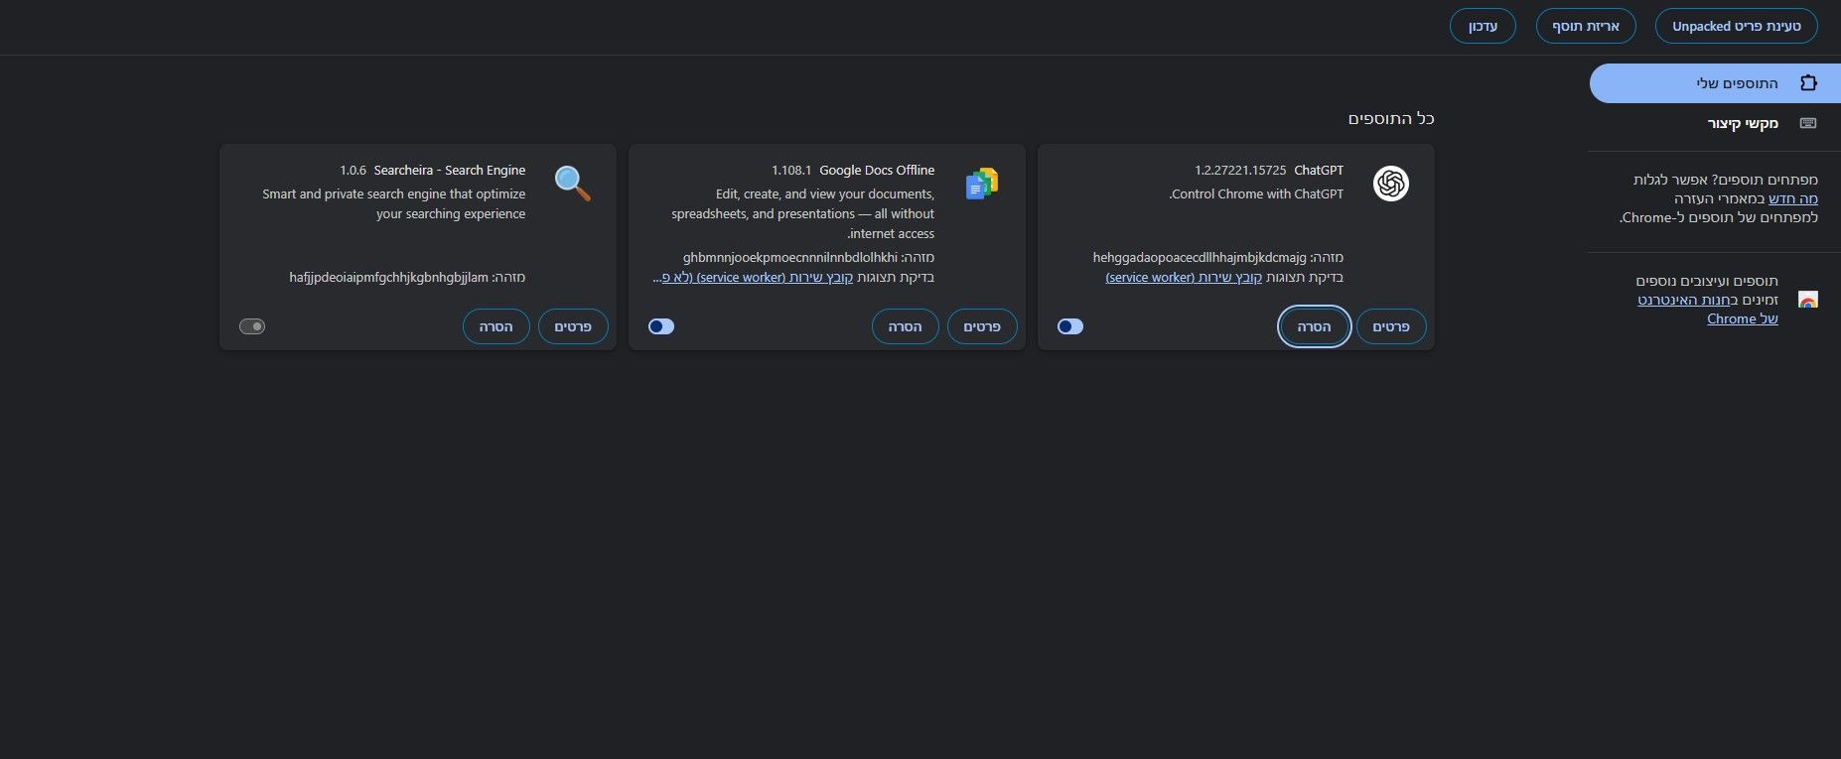Enable the Searcheira extension toggle
Image resolution: width=1841 pixels, height=759 pixels.
pos(252,326)
